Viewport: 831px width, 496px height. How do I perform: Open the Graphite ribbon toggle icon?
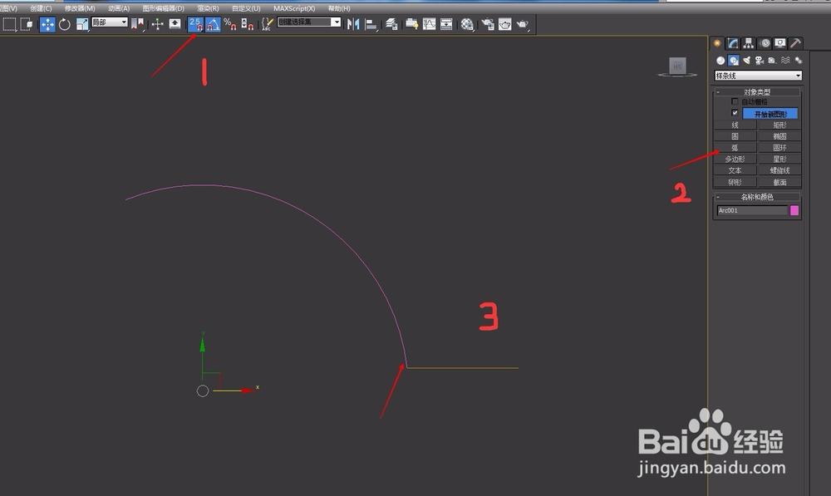click(x=412, y=24)
